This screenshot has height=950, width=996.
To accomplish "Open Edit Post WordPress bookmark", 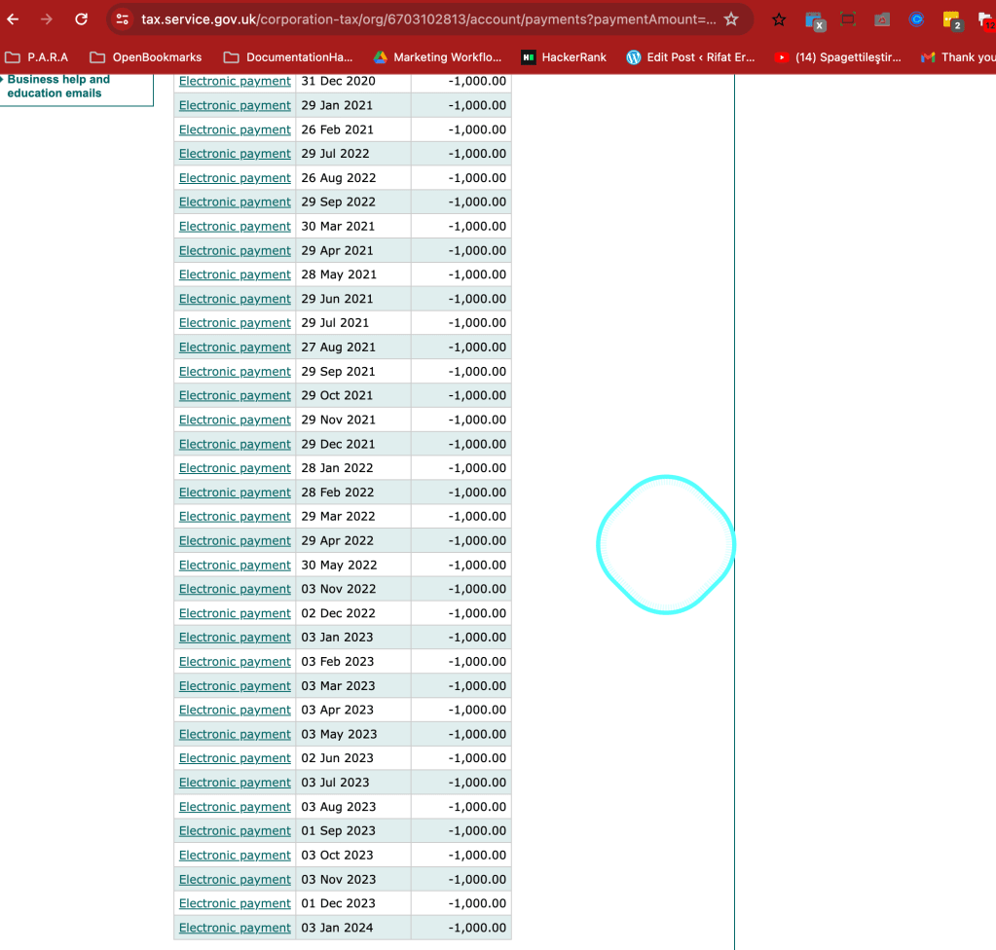I will tap(690, 57).
